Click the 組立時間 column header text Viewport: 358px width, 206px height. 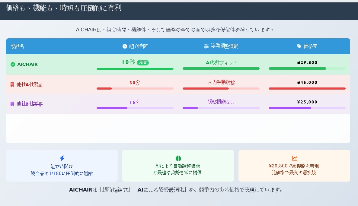138,46
